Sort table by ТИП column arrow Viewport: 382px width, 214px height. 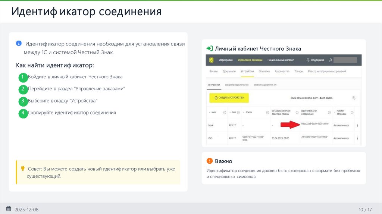(230, 113)
